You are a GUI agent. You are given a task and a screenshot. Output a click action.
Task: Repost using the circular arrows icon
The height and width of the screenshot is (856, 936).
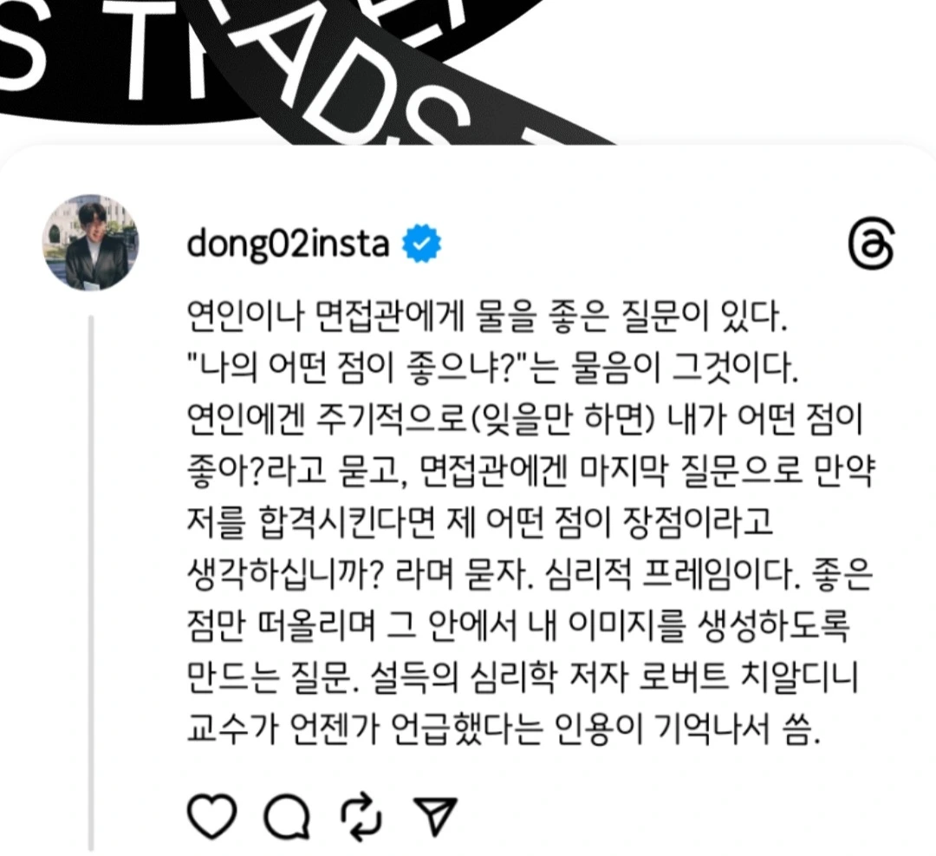coord(361,816)
